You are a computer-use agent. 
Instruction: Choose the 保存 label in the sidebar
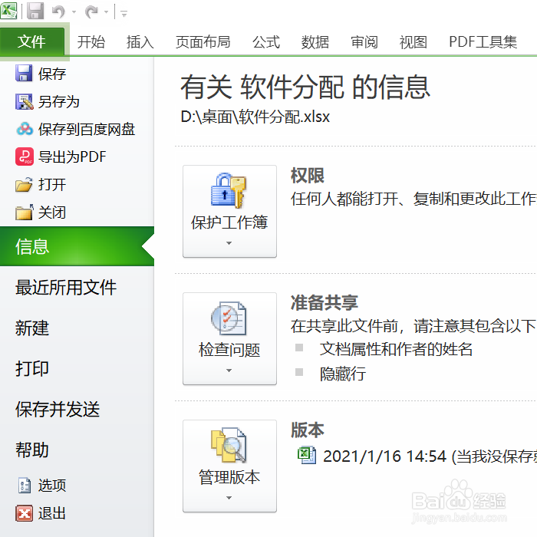(x=52, y=74)
